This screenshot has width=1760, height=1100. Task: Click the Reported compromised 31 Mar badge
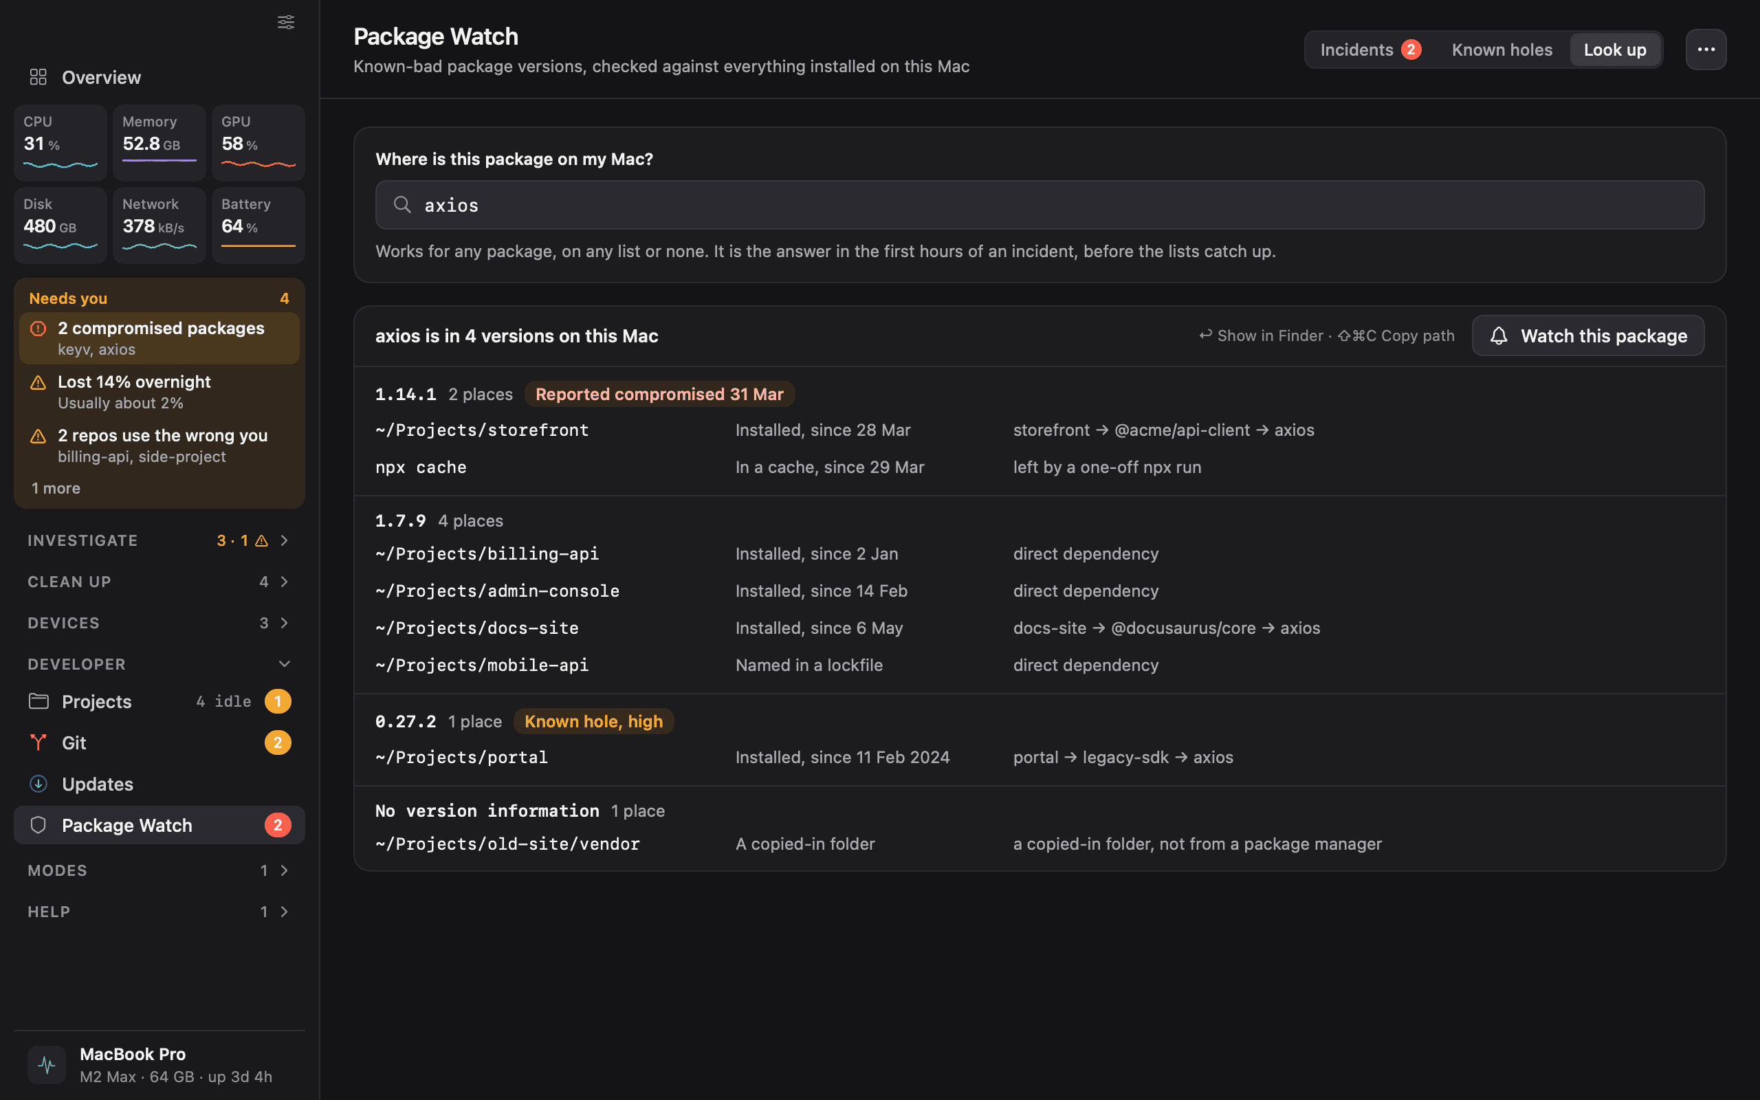(659, 393)
